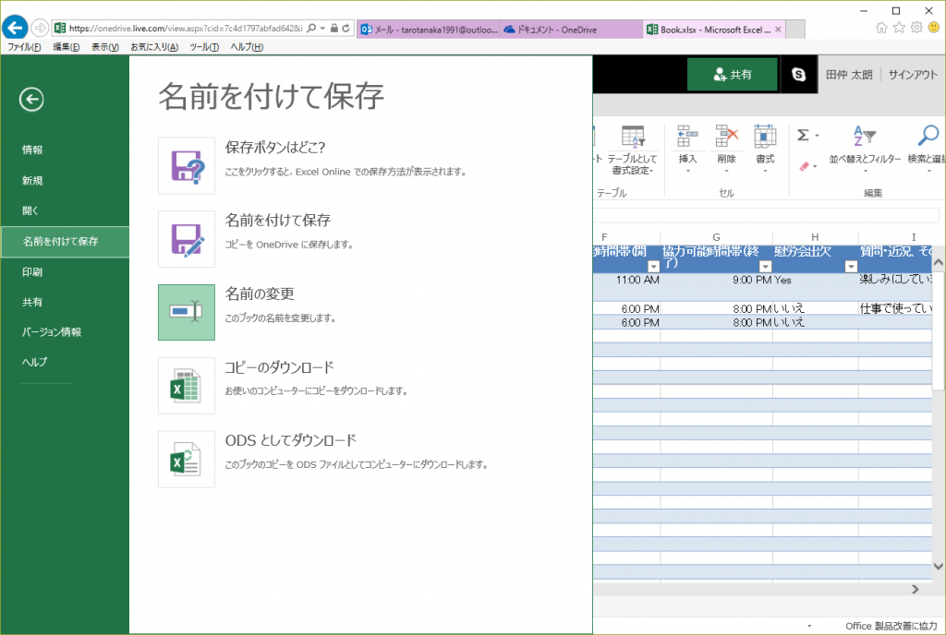Click browser back arrow button
Image resolution: width=946 pixels, height=635 pixels.
coord(15,28)
